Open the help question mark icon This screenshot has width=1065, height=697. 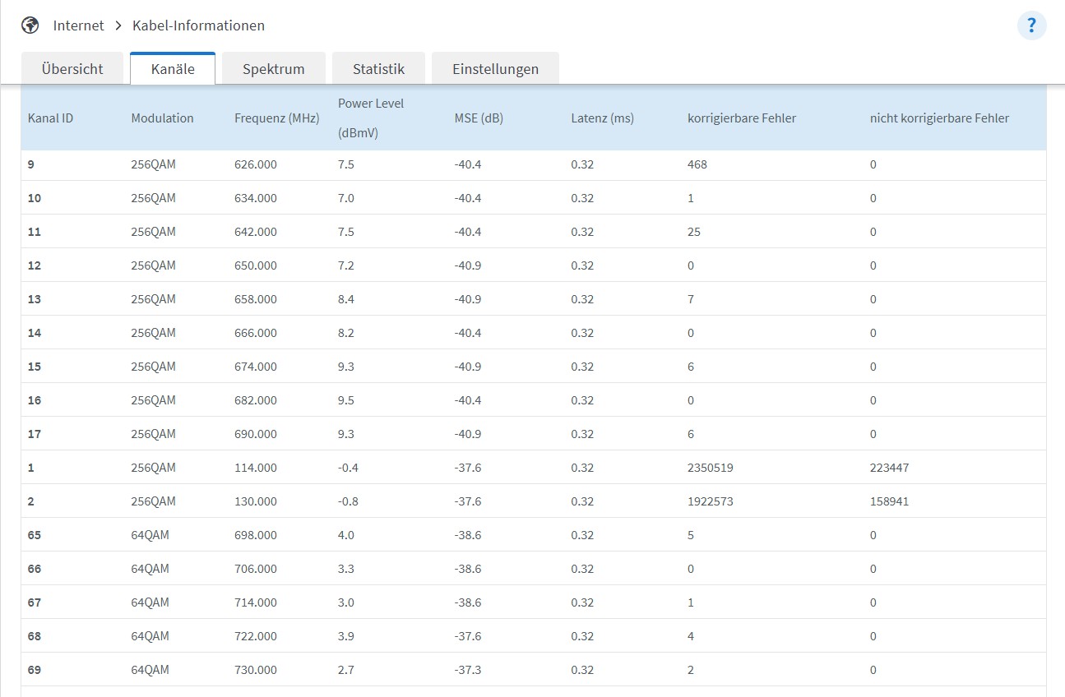coord(1031,25)
